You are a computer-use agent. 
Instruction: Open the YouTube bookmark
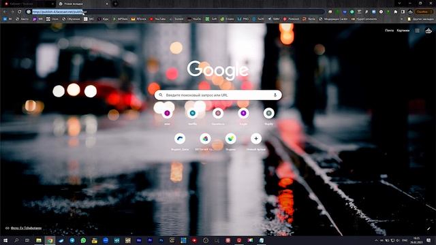[157, 19]
